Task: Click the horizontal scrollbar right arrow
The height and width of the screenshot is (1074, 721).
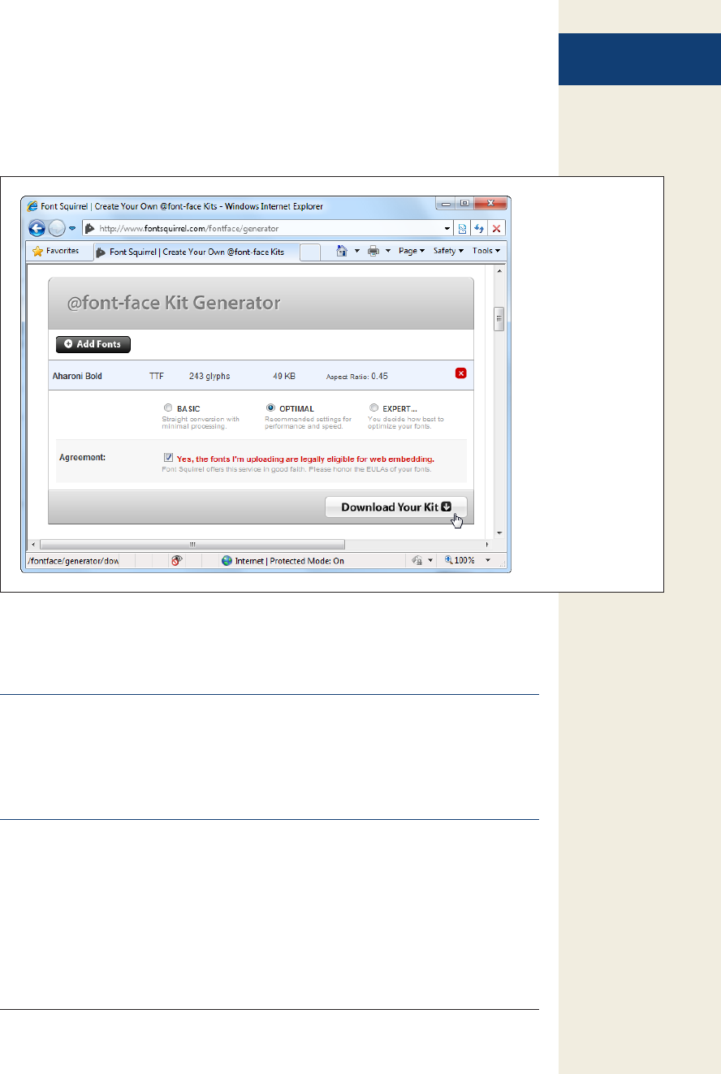Action: tap(487, 544)
